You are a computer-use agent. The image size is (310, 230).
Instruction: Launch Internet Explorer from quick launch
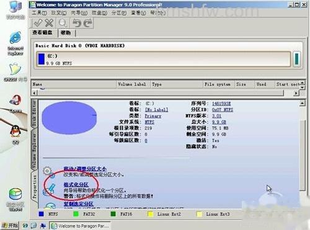point(25,226)
